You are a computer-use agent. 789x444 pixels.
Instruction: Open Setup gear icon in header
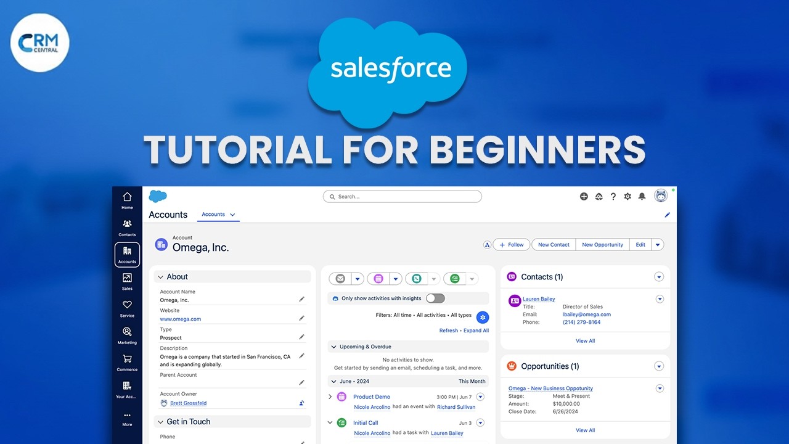(x=628, y=196)
